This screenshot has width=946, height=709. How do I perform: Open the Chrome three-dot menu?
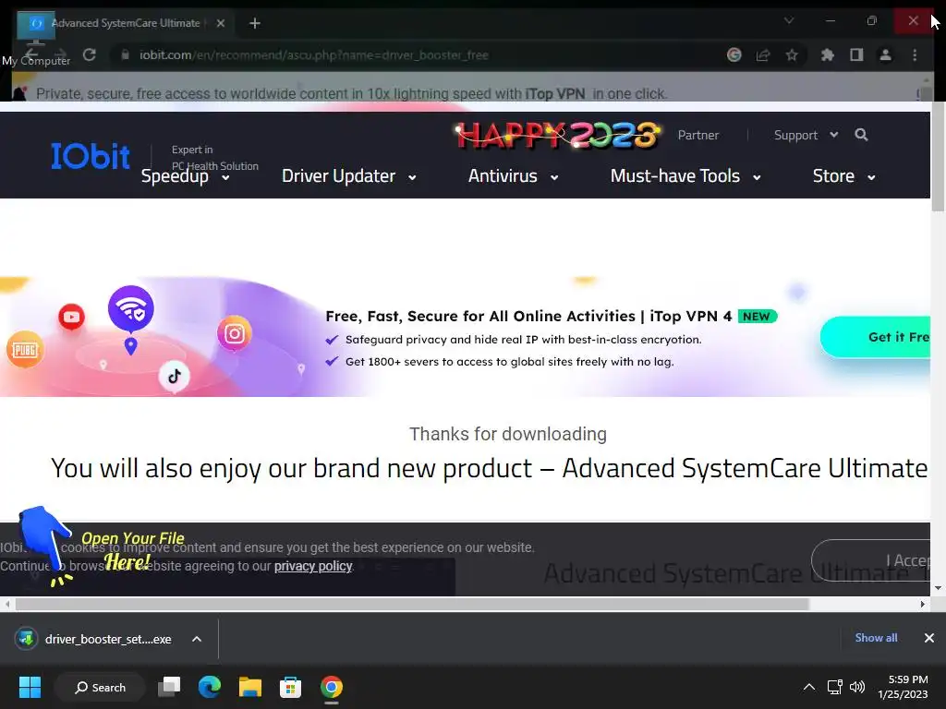pyautogui.click(x=915, y=54)
